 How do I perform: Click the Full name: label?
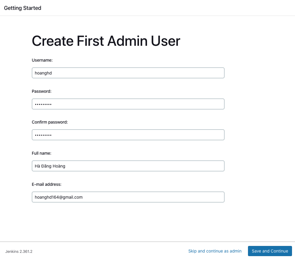[x=41, y=153]
